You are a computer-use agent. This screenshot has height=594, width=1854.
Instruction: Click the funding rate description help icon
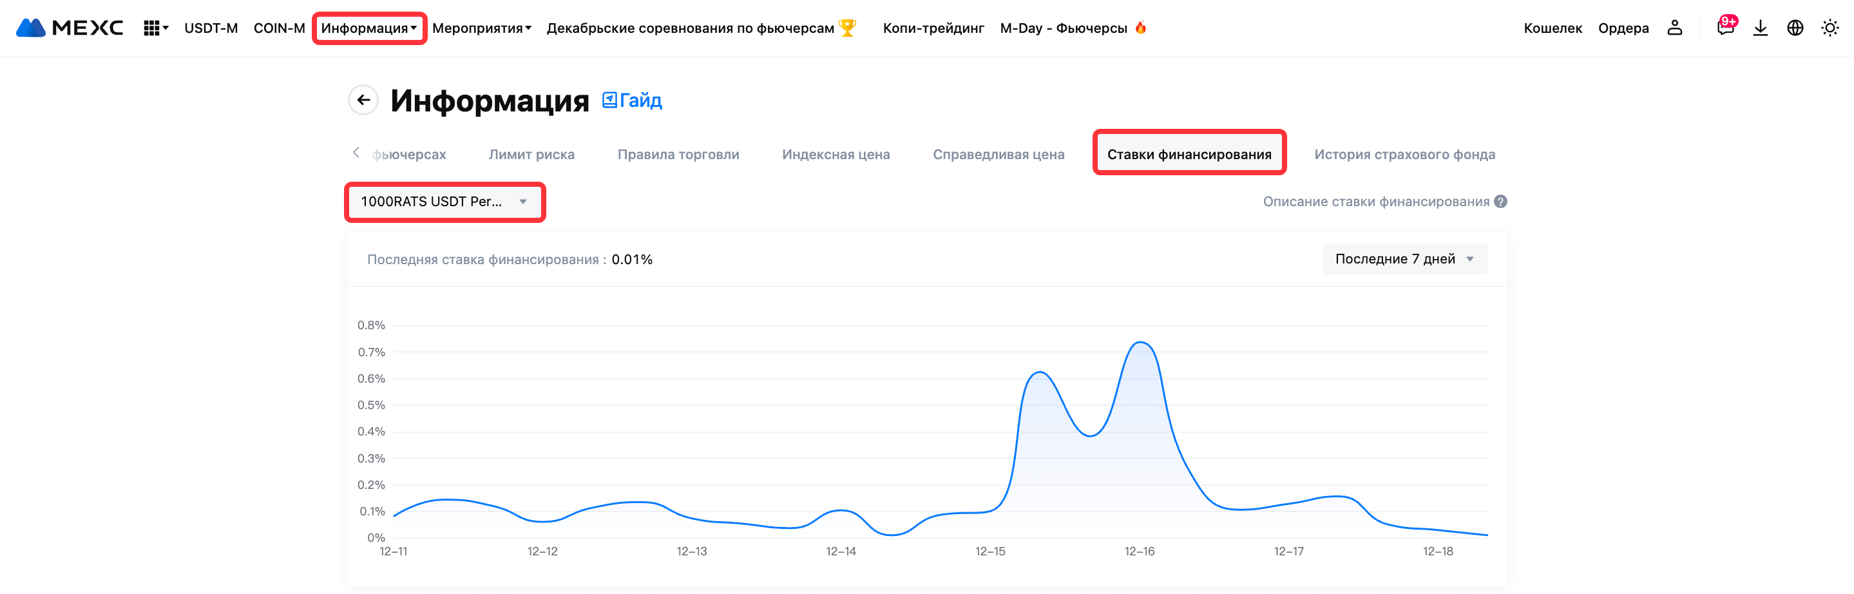point(1500,202)
